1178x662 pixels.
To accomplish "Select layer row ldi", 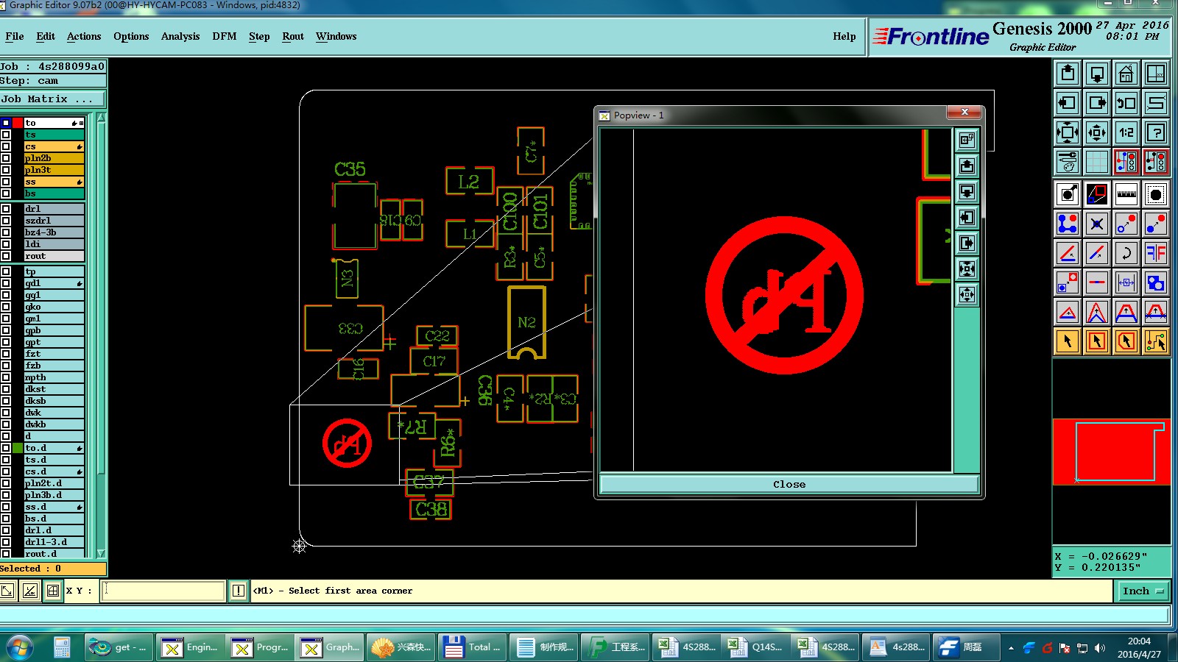I will 54,244.
